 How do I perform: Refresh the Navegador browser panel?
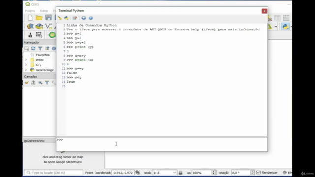point(33,48)
